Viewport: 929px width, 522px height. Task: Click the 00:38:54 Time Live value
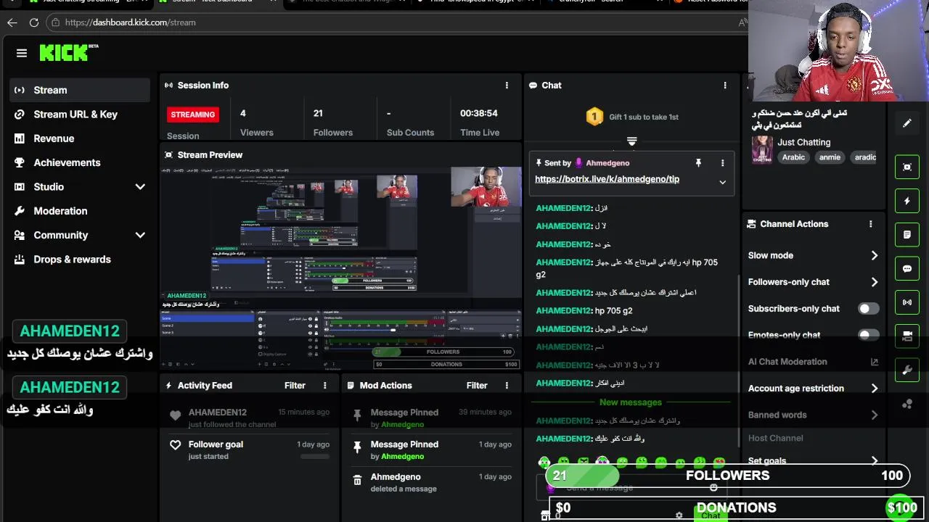(478, 113)
